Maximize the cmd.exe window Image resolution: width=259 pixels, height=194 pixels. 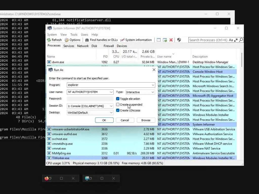pyautogui.click(x=217, y=14)
